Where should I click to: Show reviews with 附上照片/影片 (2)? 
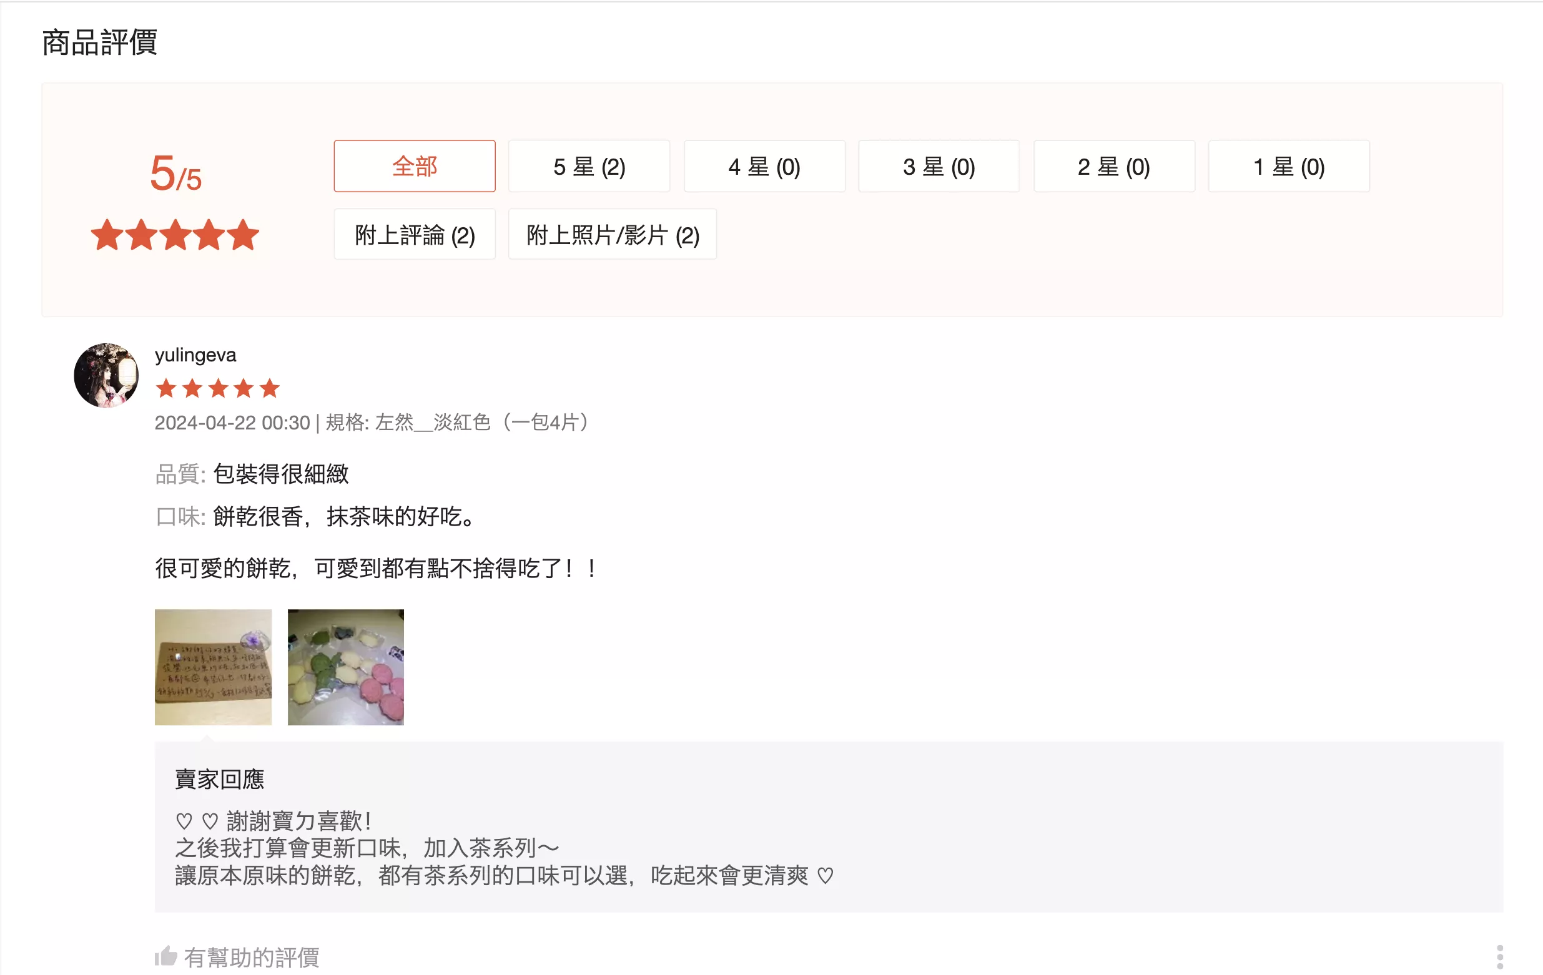coord(613,235)
